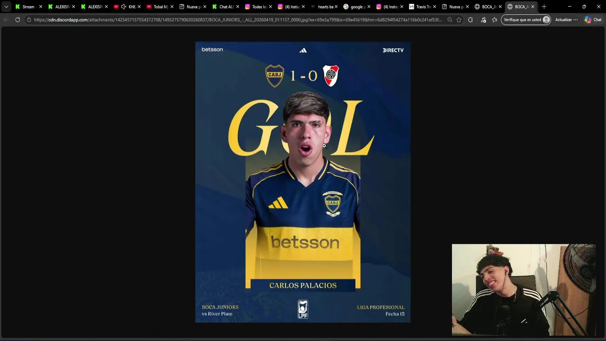Image resolution: width=606 pixels, height=341 pixels.
Task: Open the Favorites list icon
Action: (x=495, y=20)
